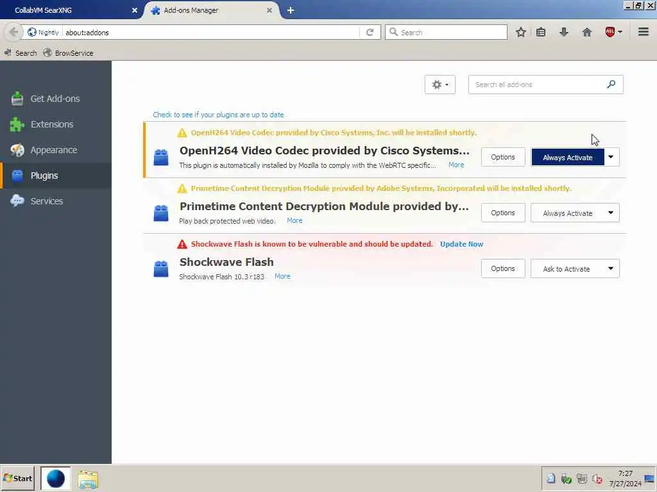Click Options button for Primetime module
Viewport: 657px width, 492px height.
click(503, 213)
